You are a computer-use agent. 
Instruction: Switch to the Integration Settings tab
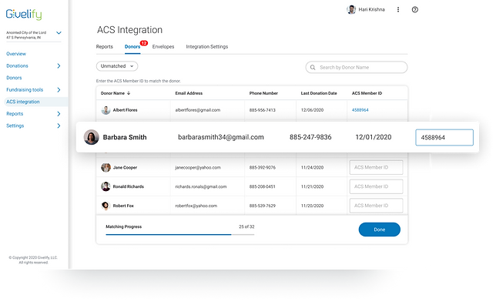pos(207,46)
